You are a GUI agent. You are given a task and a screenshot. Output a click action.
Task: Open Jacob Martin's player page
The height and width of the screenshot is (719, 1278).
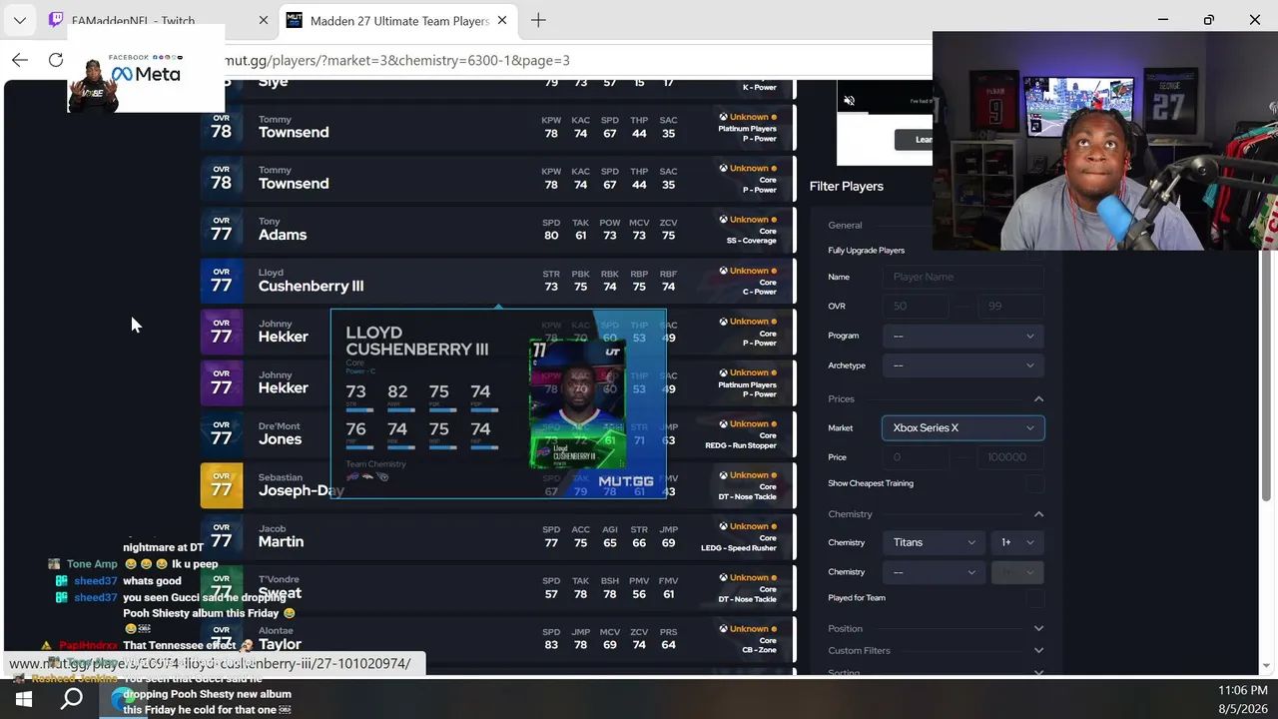click(x=281, y=541)
